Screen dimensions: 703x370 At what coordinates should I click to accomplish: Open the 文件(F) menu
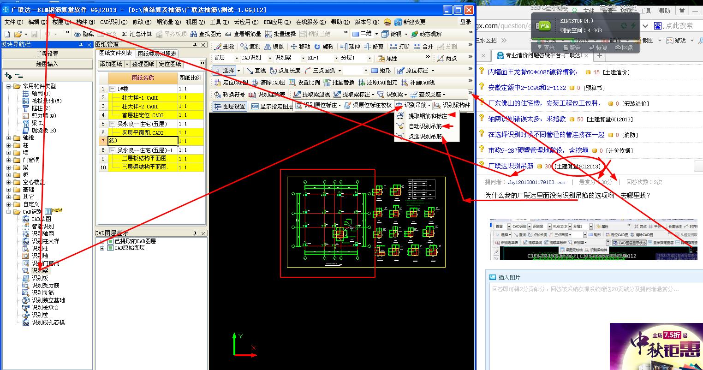(x=13, y=22)
